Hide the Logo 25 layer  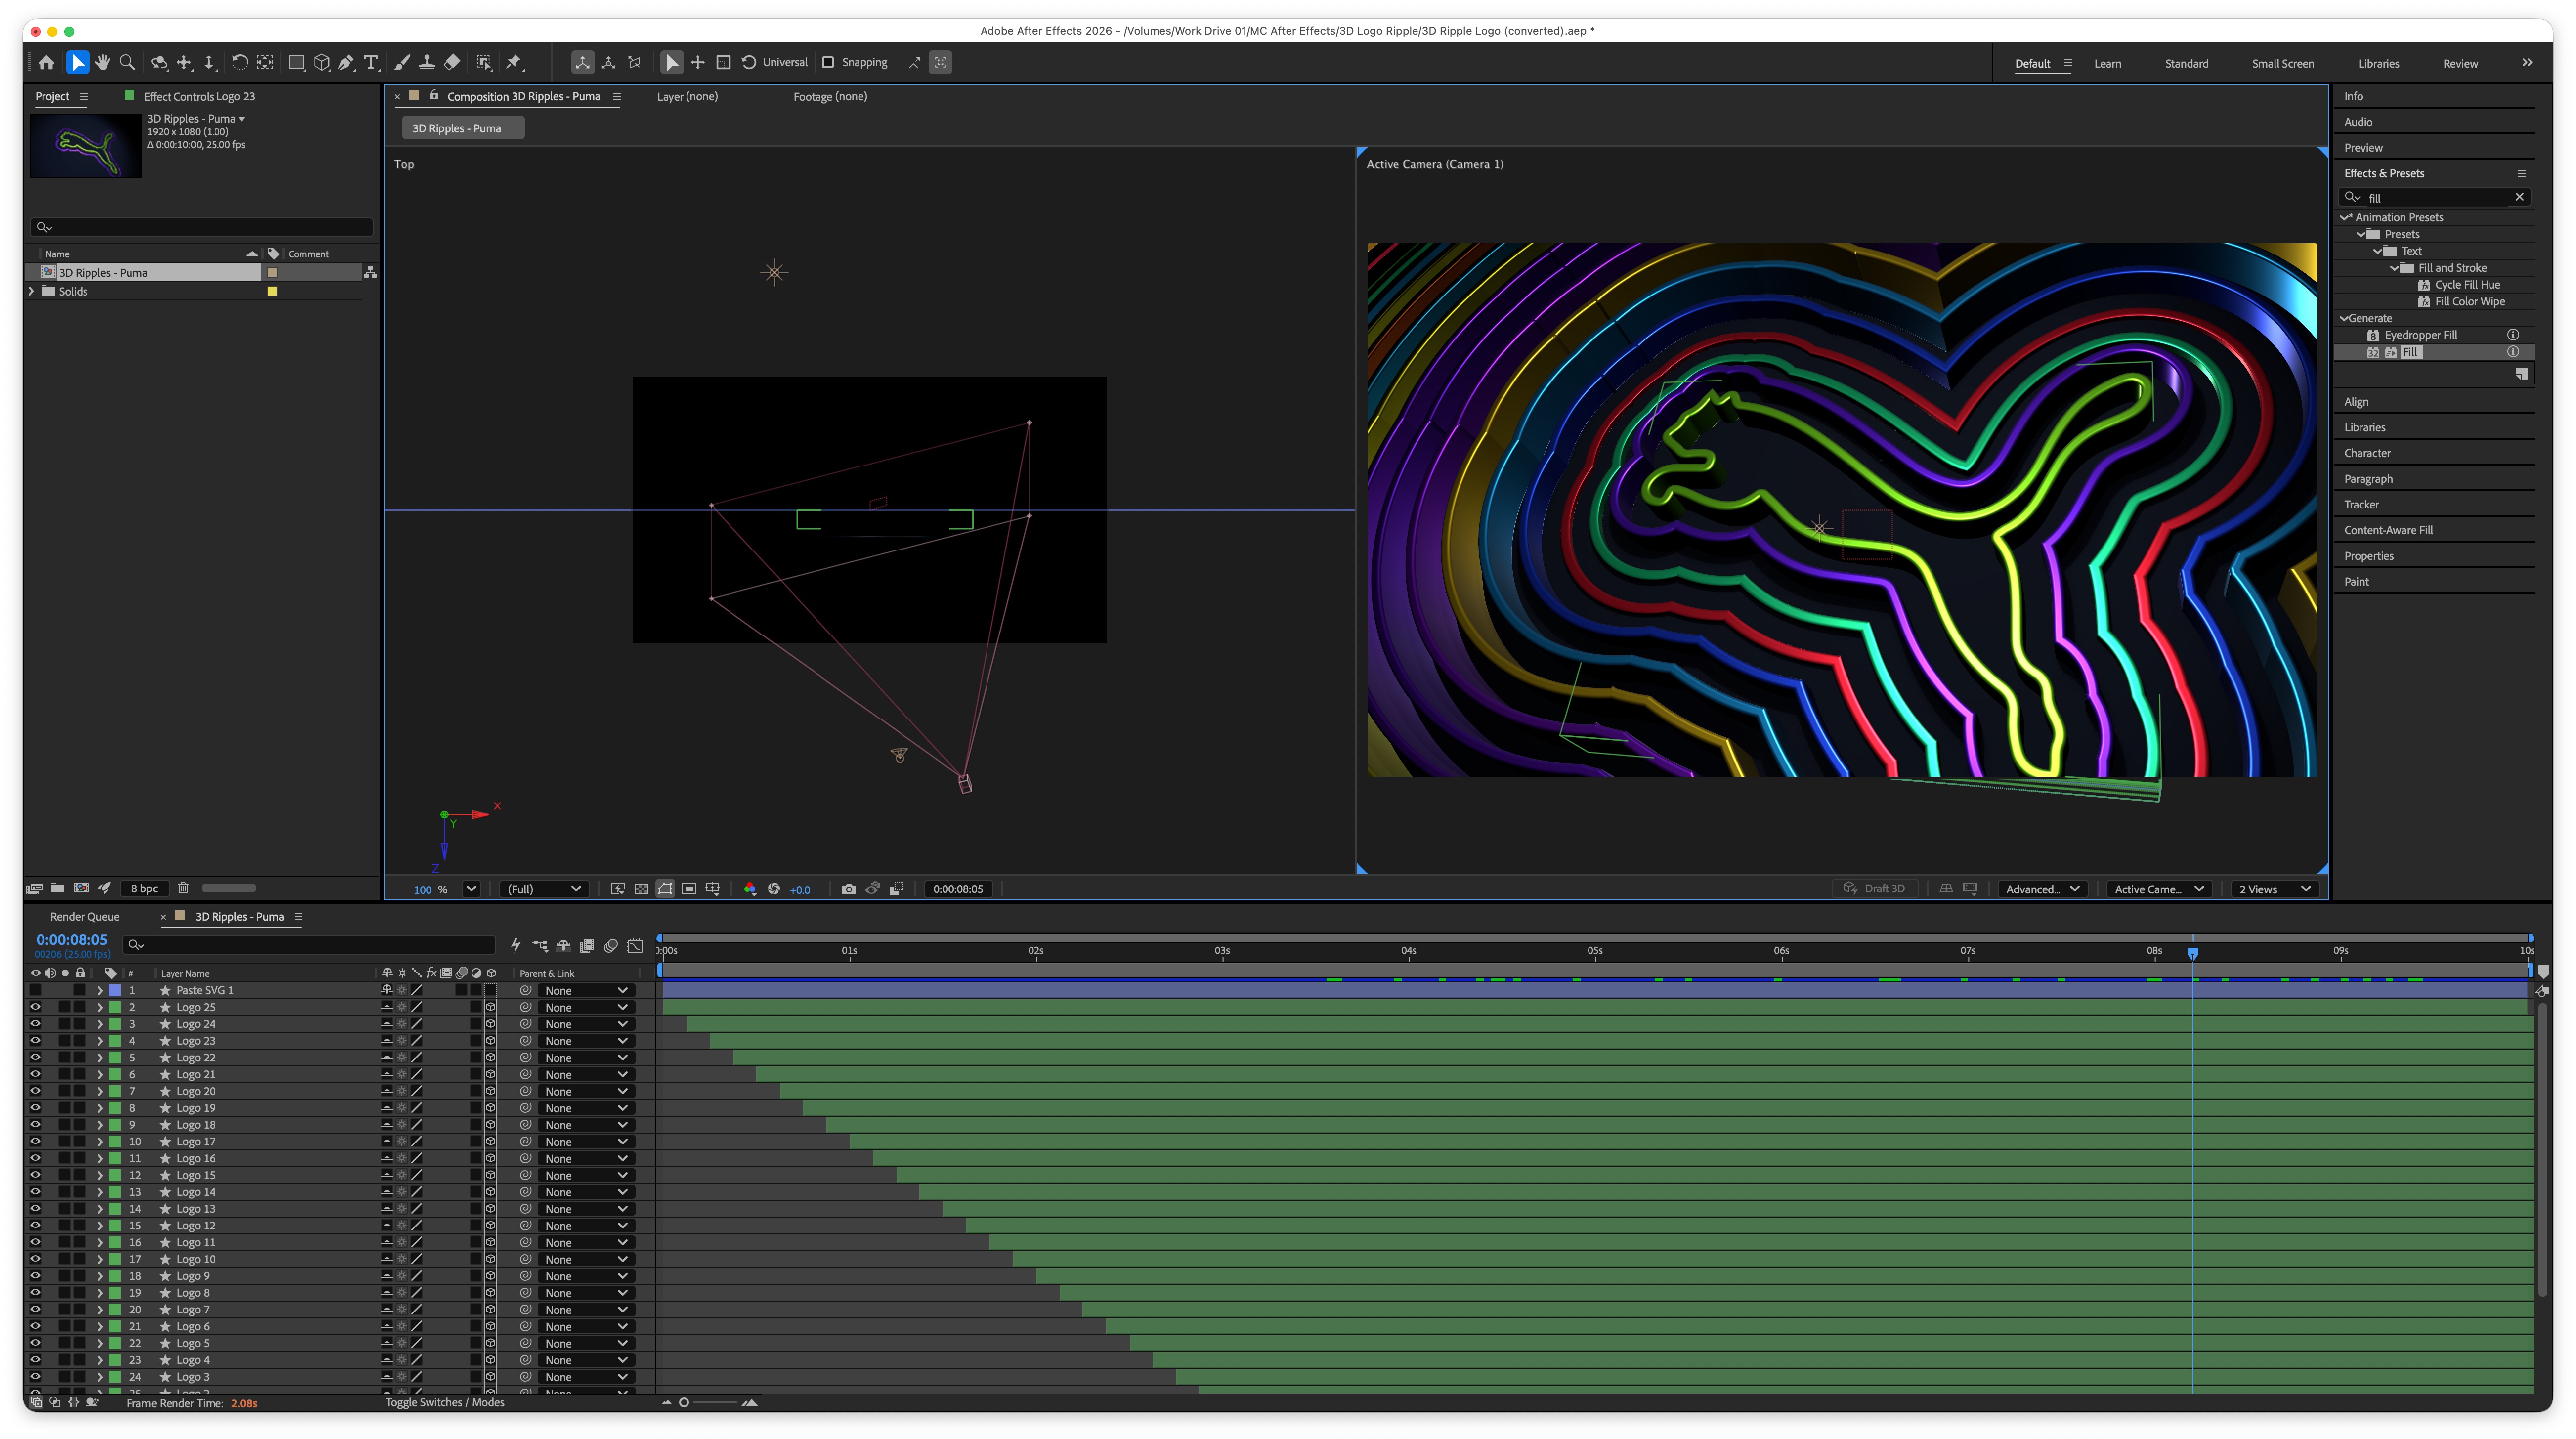click(35, 1007)
